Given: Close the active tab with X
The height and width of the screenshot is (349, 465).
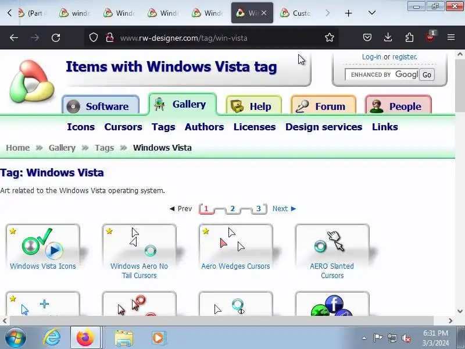Looking at the screenshot, I should [264, 13].
